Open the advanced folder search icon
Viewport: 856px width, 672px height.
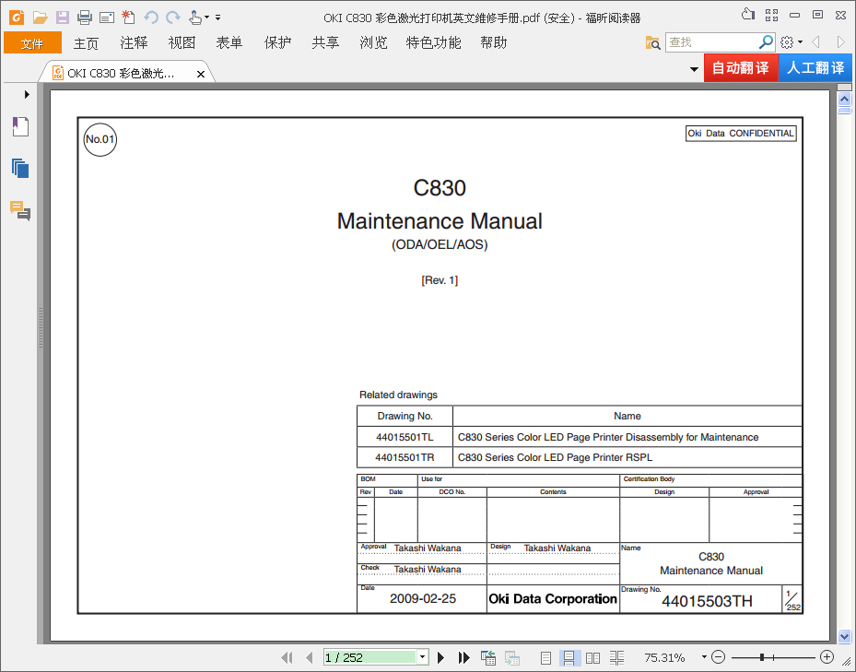[652, 42]
